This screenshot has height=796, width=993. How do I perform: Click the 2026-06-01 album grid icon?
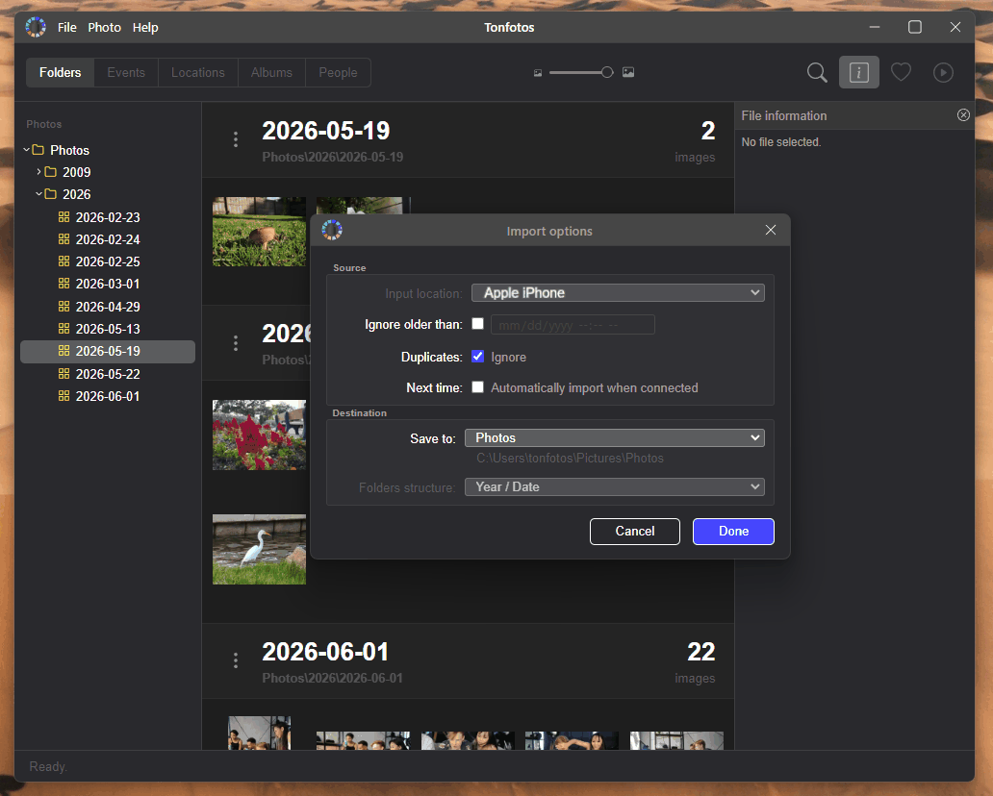(64, 396)
